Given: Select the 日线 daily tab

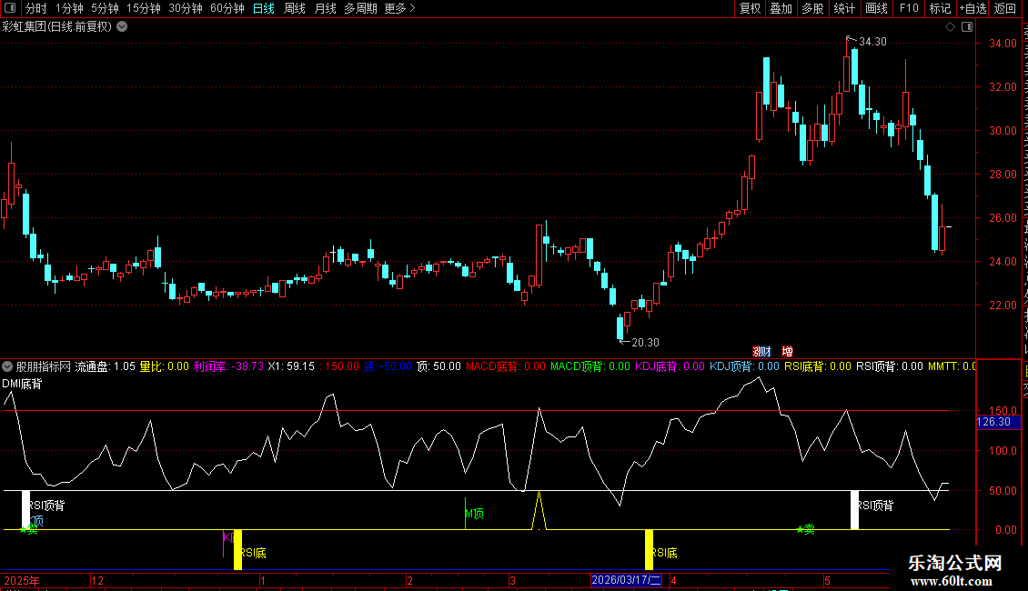Looking at the screenshot, I should tap(264, 8).
